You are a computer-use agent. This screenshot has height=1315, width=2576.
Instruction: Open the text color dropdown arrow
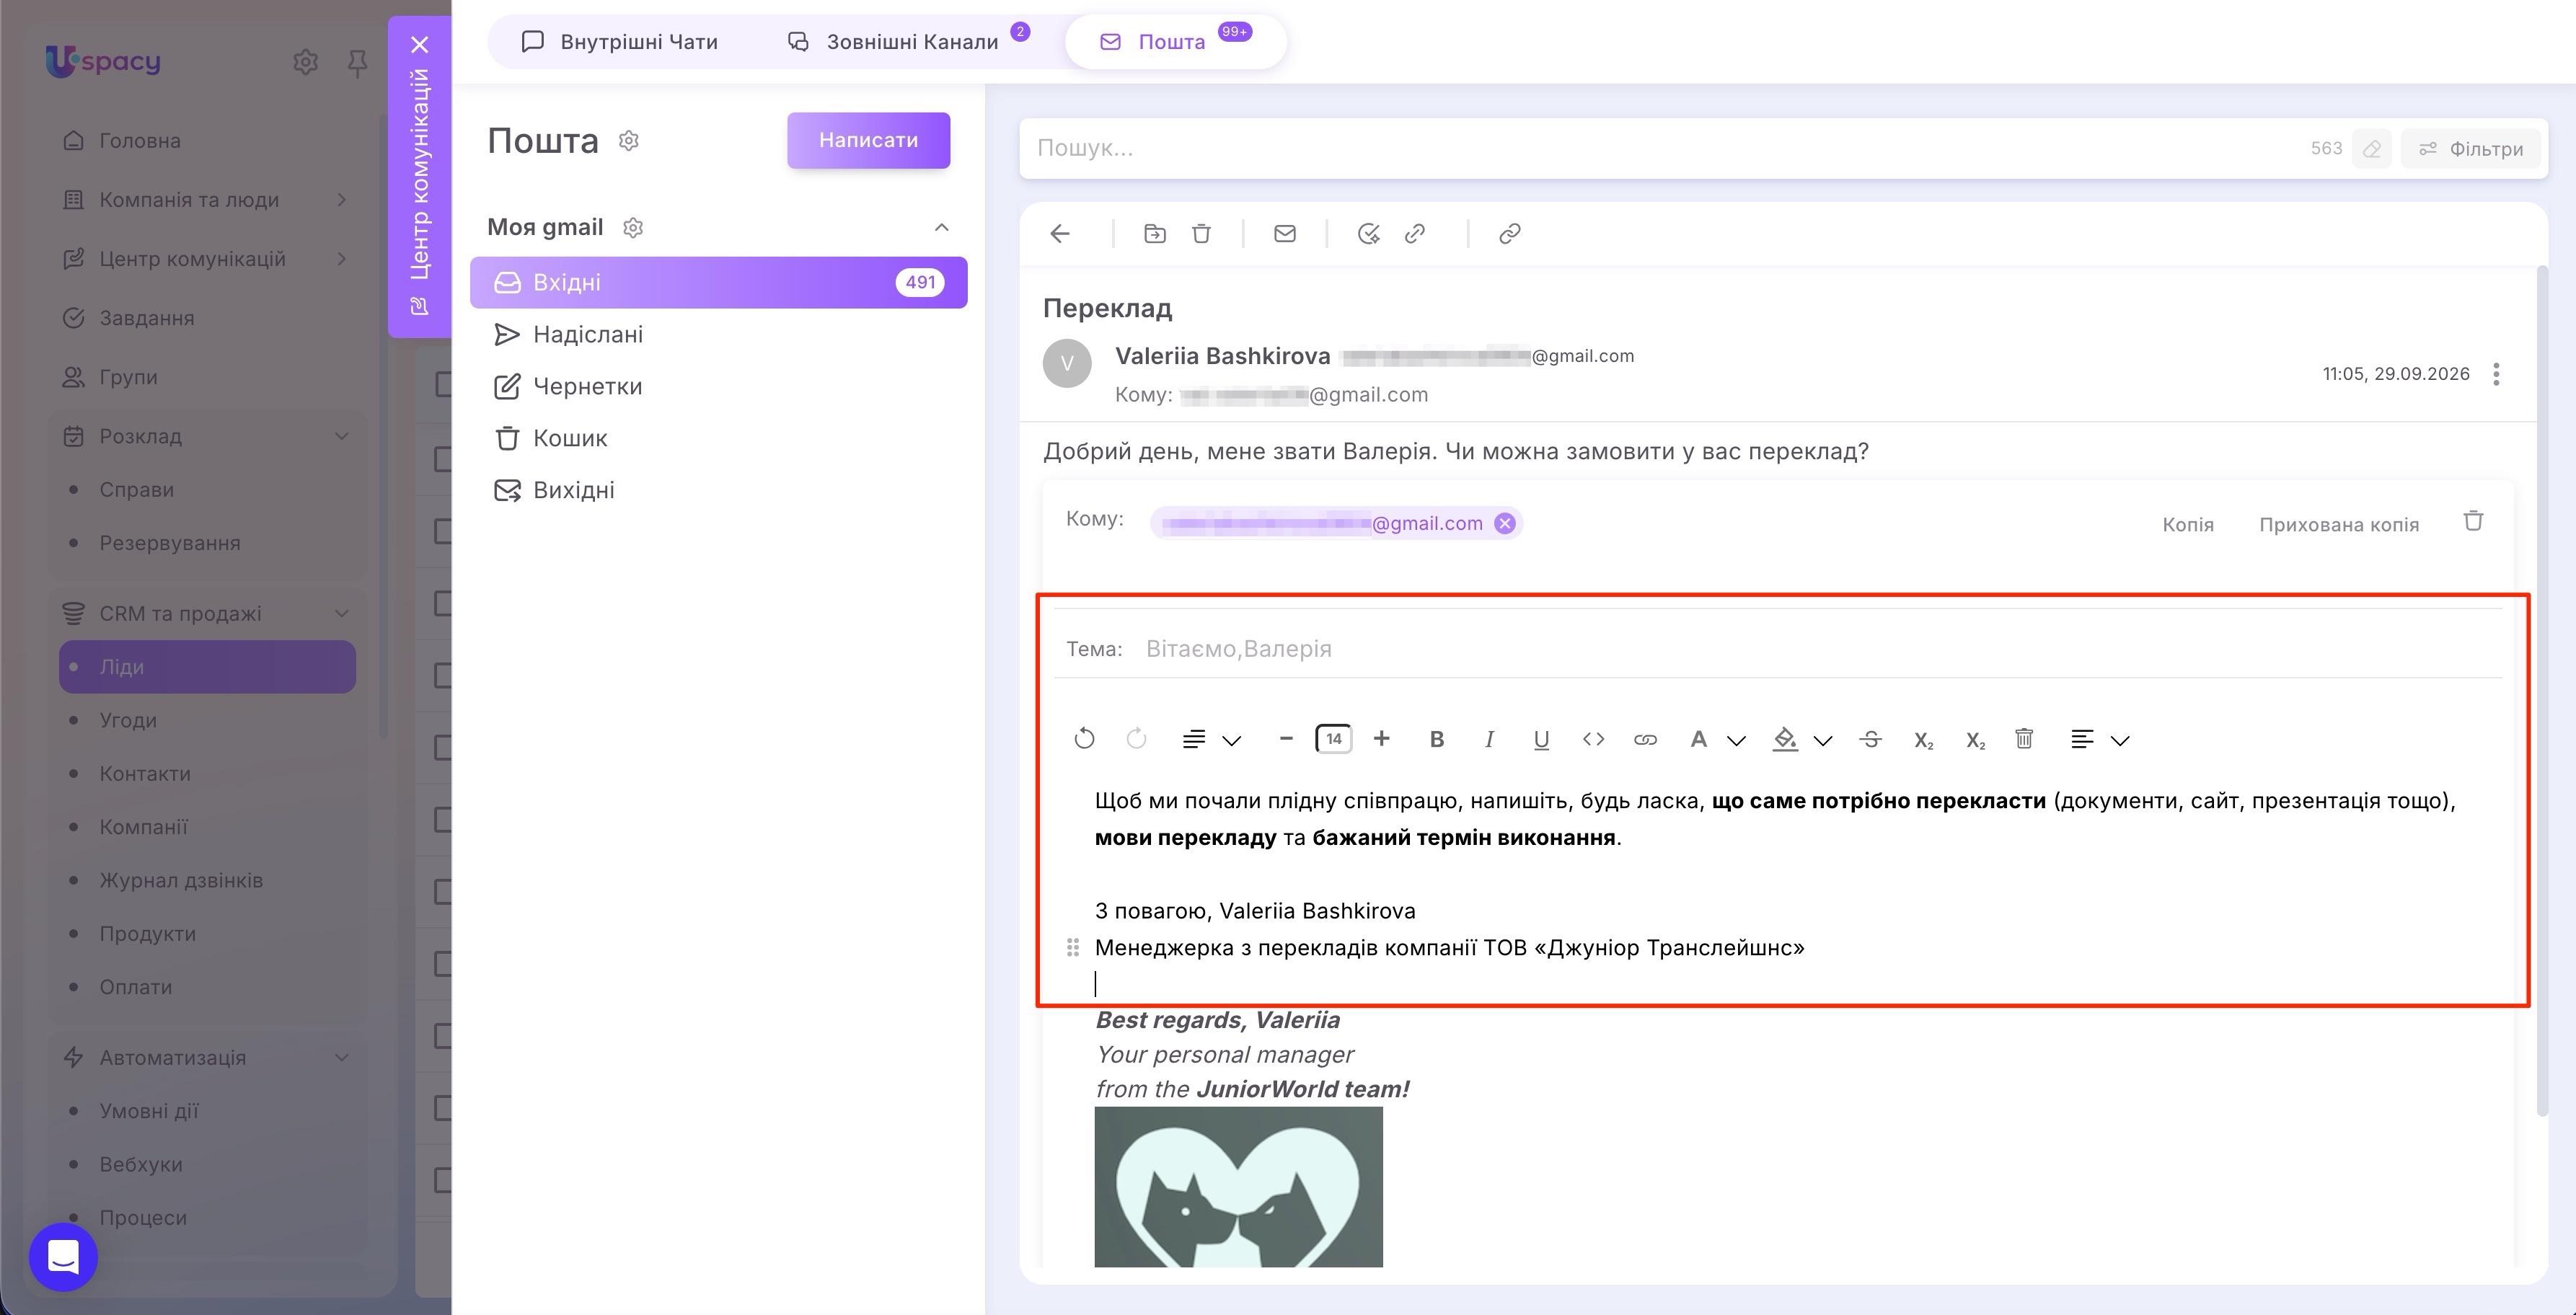[1736, 740]
